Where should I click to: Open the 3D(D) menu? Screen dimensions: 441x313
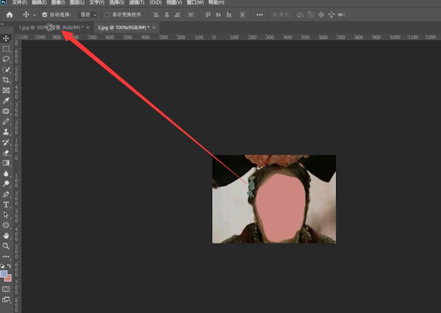tap(155, 3)
